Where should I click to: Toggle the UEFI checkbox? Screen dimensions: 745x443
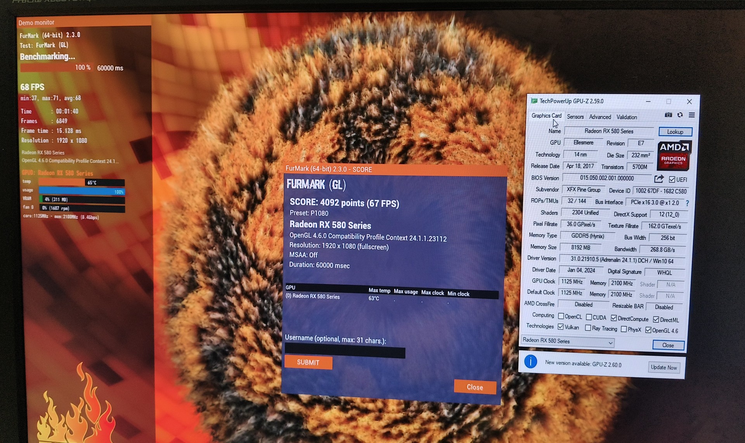tap(672, 180)
